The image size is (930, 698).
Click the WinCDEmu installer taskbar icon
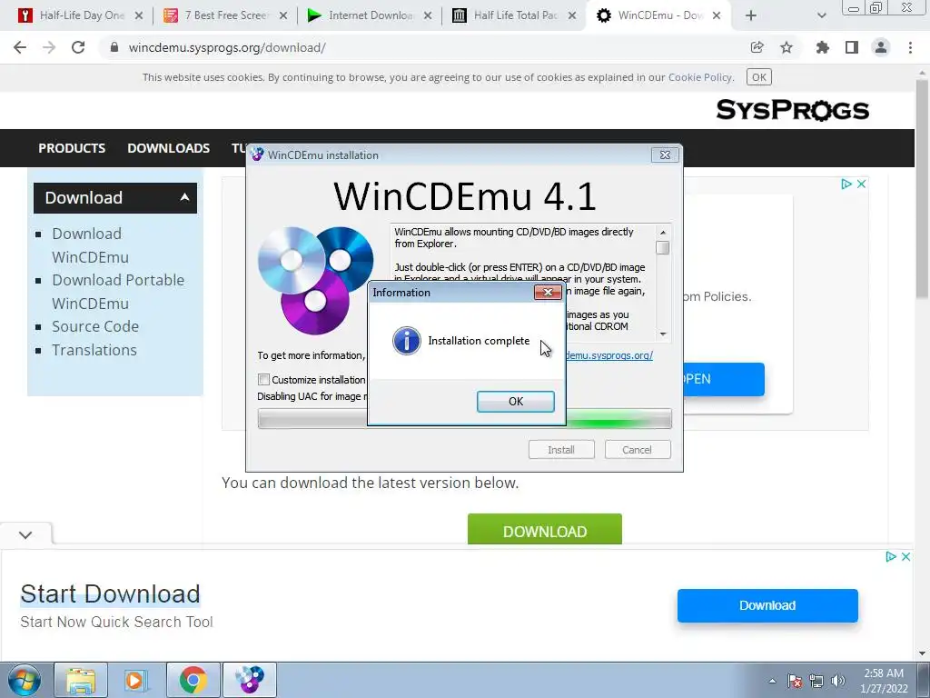[x=250, y=680]
